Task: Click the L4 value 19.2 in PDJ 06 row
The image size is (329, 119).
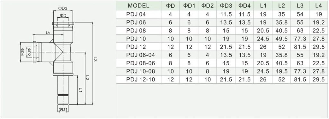Action: pos(318,23)
